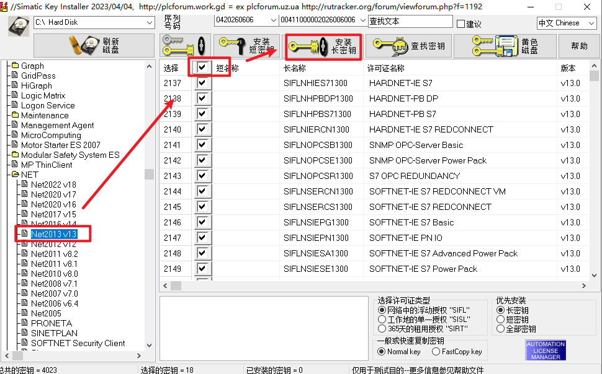Toggle the select-all header checkbox
This screenshot has width=602, height=374.
(202, 67)
